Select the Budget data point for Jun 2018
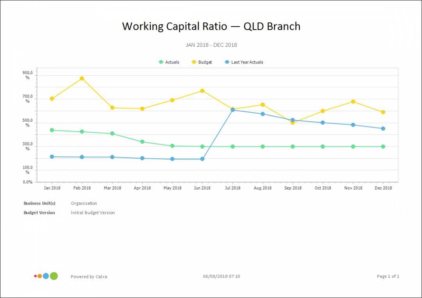The image size is (422, 298). click(x=202, y=91)
